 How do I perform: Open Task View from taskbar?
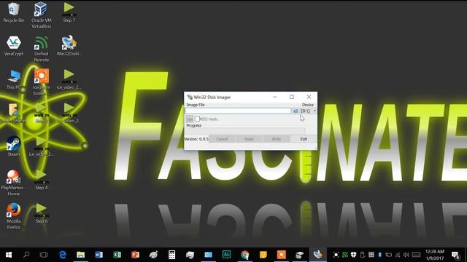coord(44,255)
